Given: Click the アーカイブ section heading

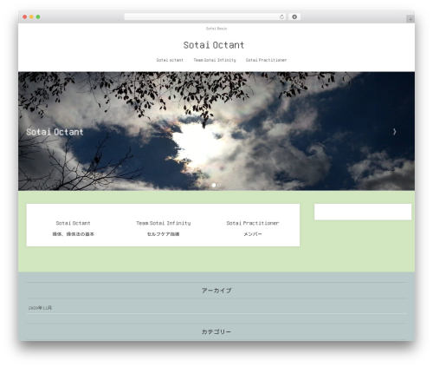Looking at the screenshot, I should [216, 291].
